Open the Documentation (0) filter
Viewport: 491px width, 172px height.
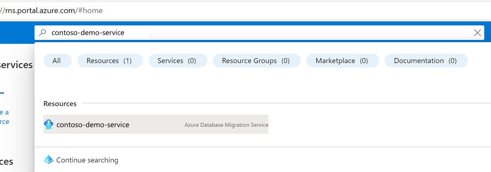pos(425,61)
